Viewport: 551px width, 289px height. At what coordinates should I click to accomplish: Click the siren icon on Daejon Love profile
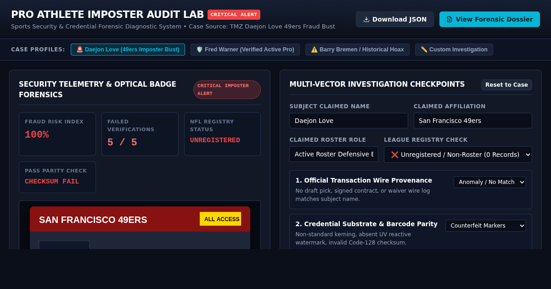point(80,50)
